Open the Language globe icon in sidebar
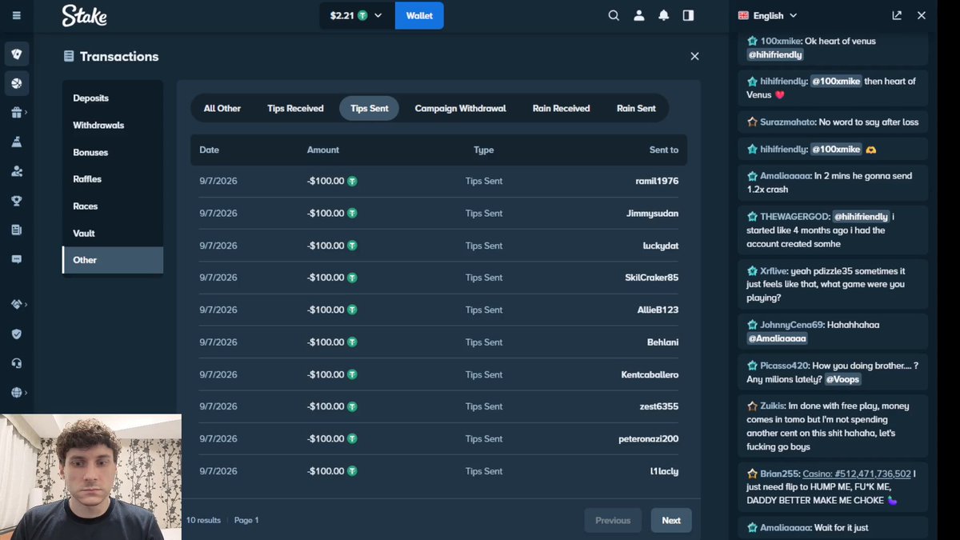Screen dimensions: 960x540 16,393
